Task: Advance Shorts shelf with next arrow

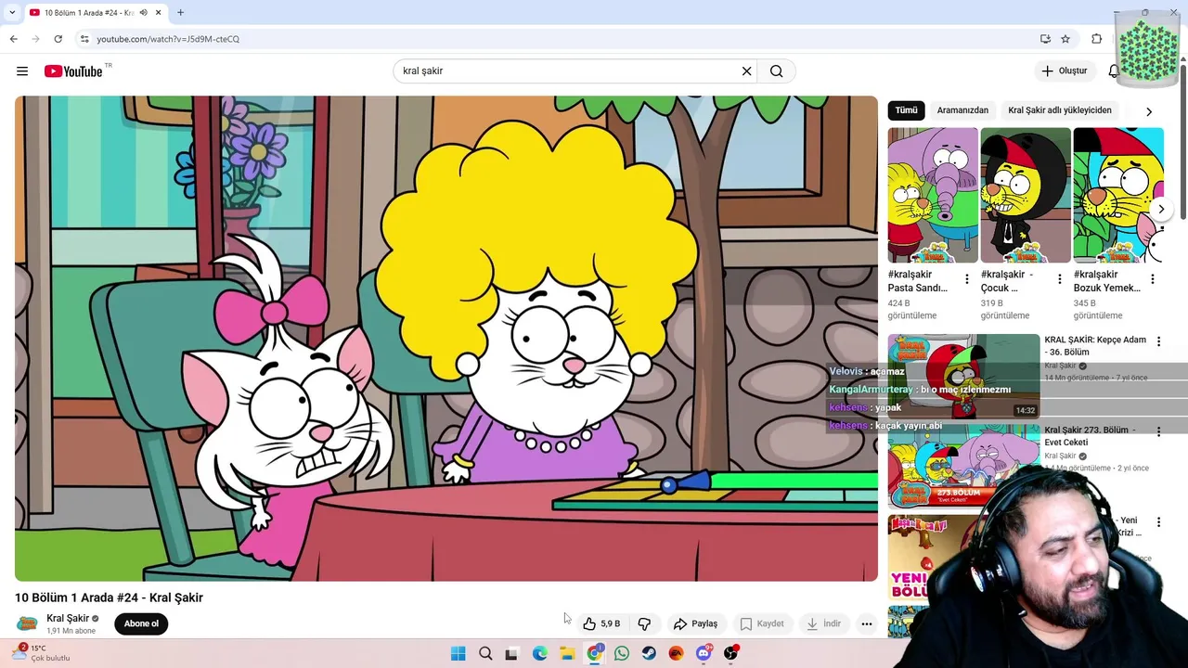Action: [x=1161, y=210]
